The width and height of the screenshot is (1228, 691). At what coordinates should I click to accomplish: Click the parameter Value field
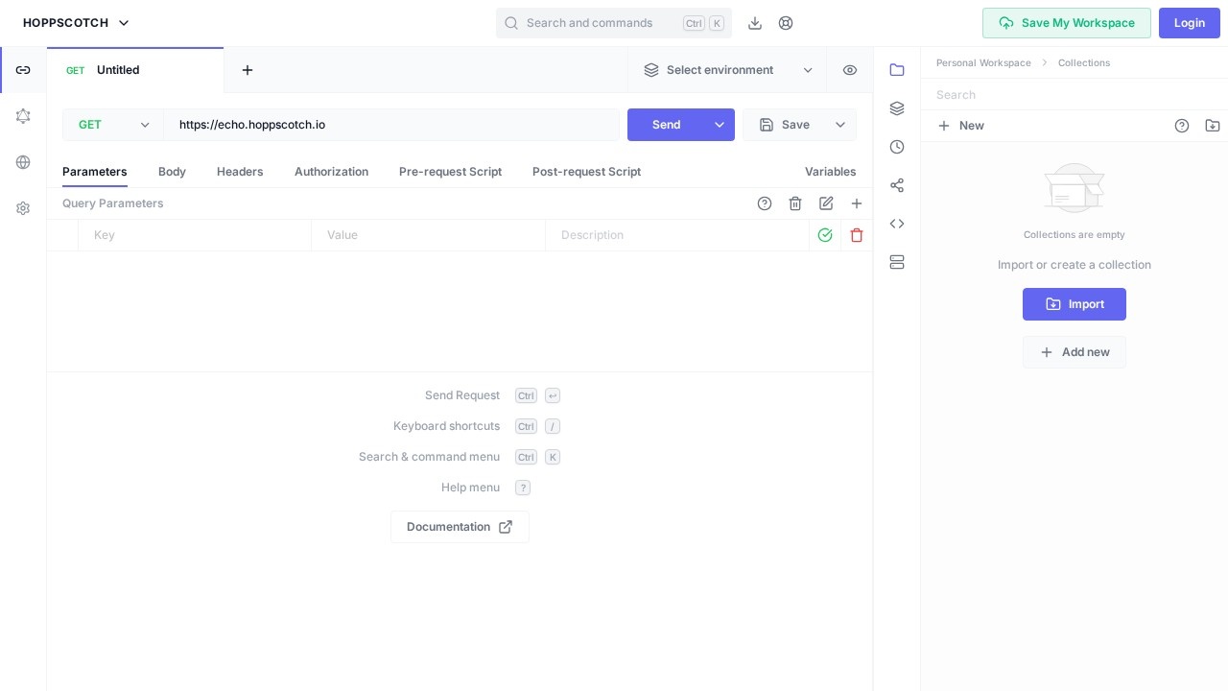[x=428, y=235]
